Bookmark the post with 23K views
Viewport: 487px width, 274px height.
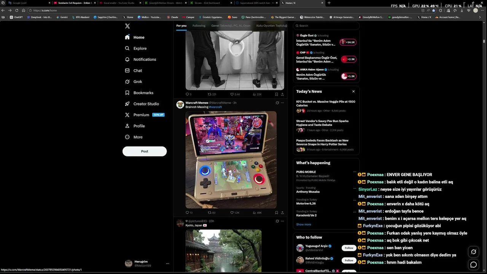click(x=277, y=94)
